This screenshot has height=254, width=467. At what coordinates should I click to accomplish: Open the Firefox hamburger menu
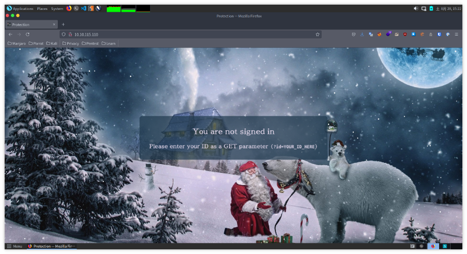point(457,34)
